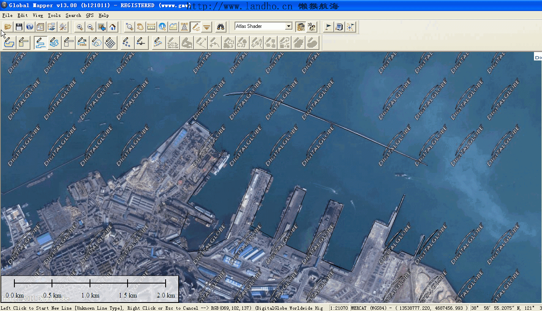The image size is (542, 311).
Task: Open the Tools menu
Action: [54, 15]
